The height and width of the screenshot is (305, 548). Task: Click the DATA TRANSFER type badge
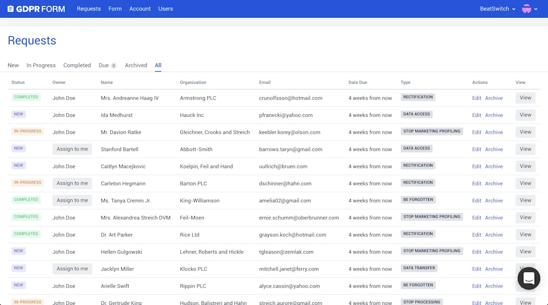coord(419,268)
